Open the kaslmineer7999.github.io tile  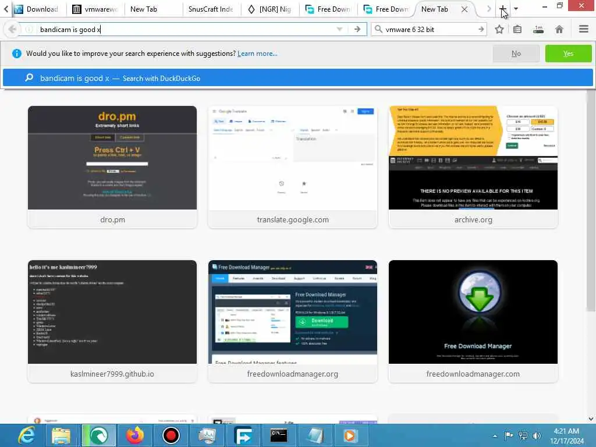[112, 321]
